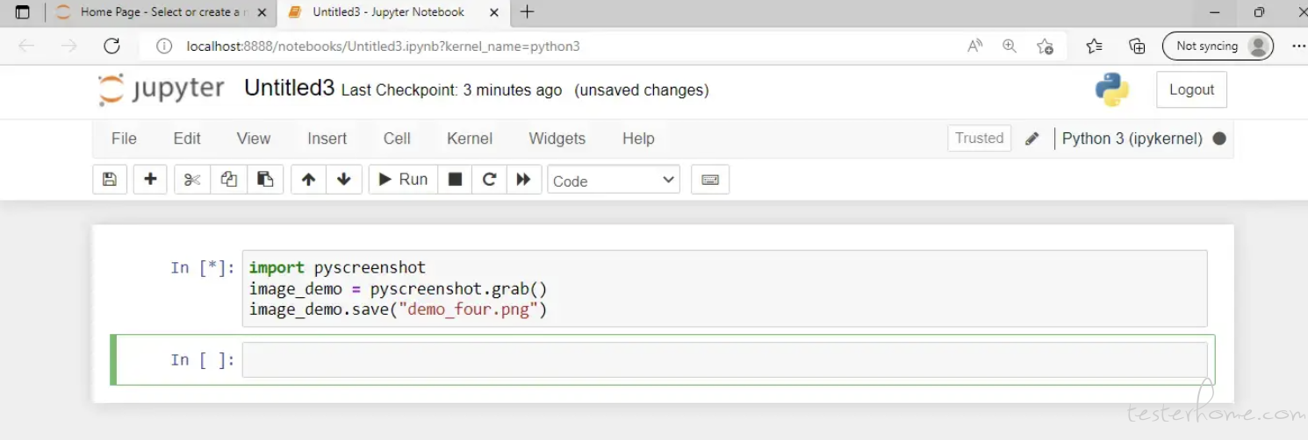Click into the empty code cell

pyautogui.click(x=724, y=359)
